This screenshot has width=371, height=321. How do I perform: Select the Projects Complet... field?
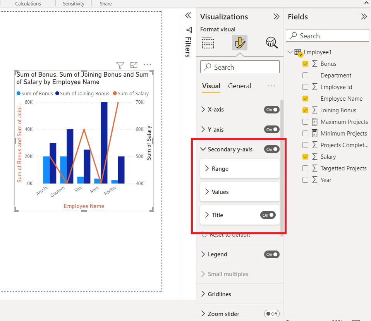point(344,145)
